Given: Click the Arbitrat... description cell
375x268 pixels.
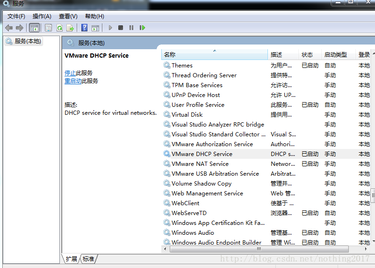Looking at the screenshot, I should pyautogui.click(x=283, y=173).
